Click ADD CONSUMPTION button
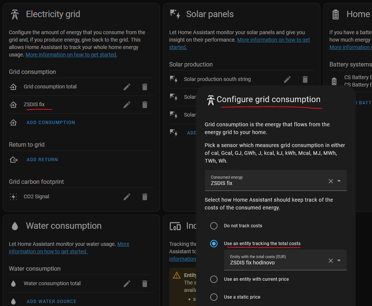 pyautogui.click(x=51, y=123)
